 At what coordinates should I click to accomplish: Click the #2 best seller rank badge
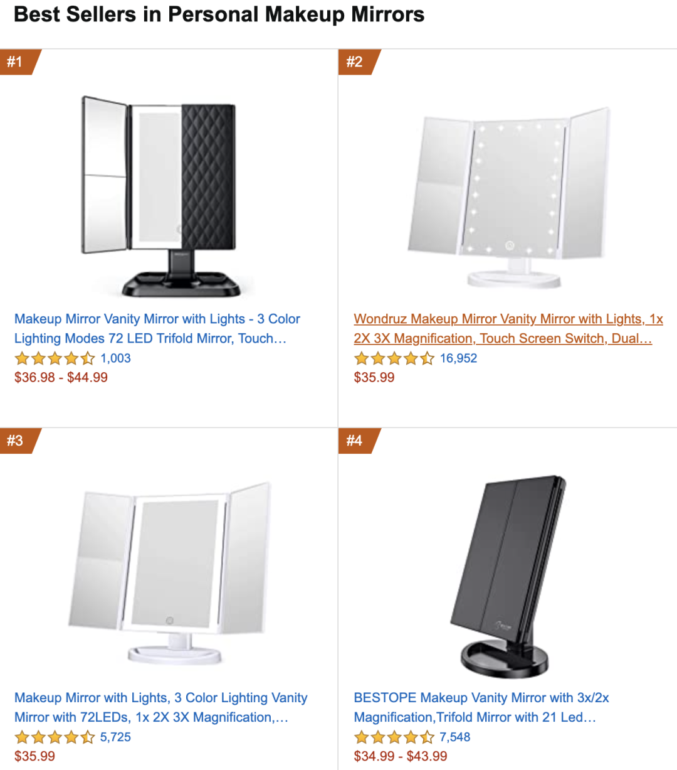[x=355, y=62]
